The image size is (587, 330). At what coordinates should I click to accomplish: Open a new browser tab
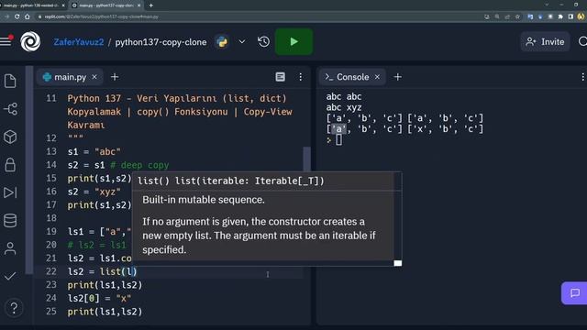(x=150, y=5)
